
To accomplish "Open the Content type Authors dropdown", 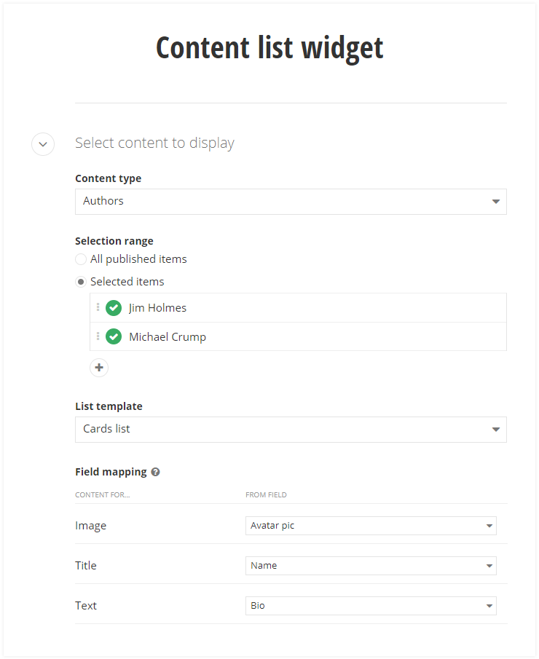I will point(290,202).
